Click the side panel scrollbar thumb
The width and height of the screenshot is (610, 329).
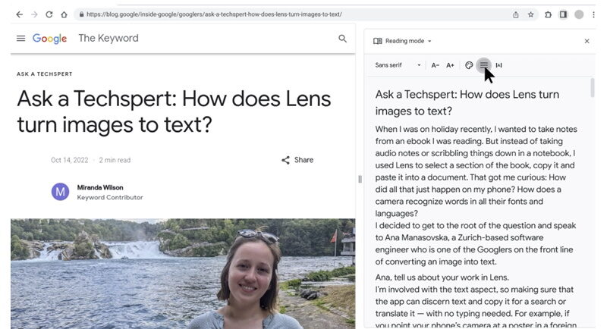point(592,87)
